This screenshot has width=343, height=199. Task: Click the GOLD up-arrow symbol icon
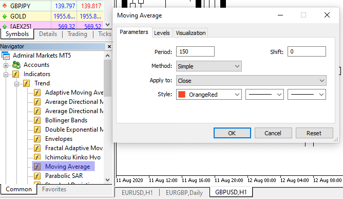click(x=5, y=16)
